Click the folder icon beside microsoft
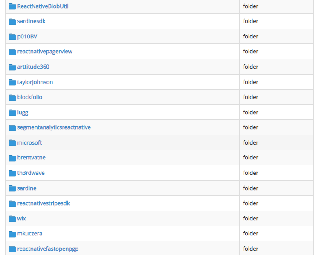This screenshot has height=255, width=319. tap(12, 143)
